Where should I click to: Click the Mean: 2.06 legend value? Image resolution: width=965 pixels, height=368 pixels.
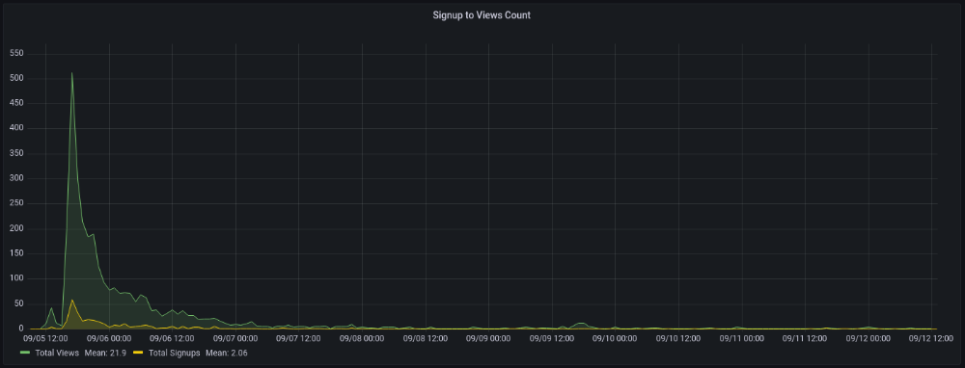tap(227, 354)
